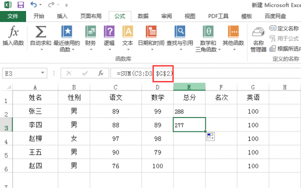Expand the Logical (逻辑) dropdown arrow
301x188 pixels.
[x=110, y=49]
